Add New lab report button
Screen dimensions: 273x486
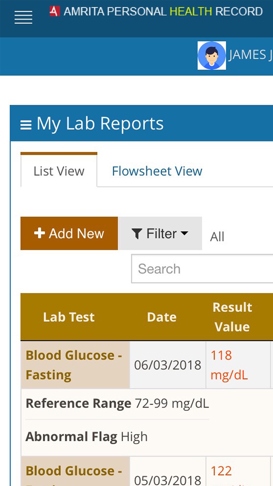(69, 233)
